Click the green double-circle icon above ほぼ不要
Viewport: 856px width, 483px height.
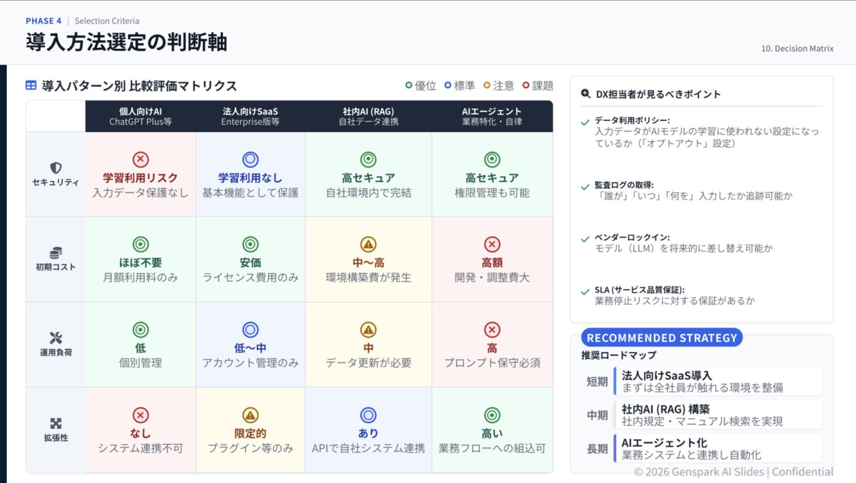(x=140, y=244)
